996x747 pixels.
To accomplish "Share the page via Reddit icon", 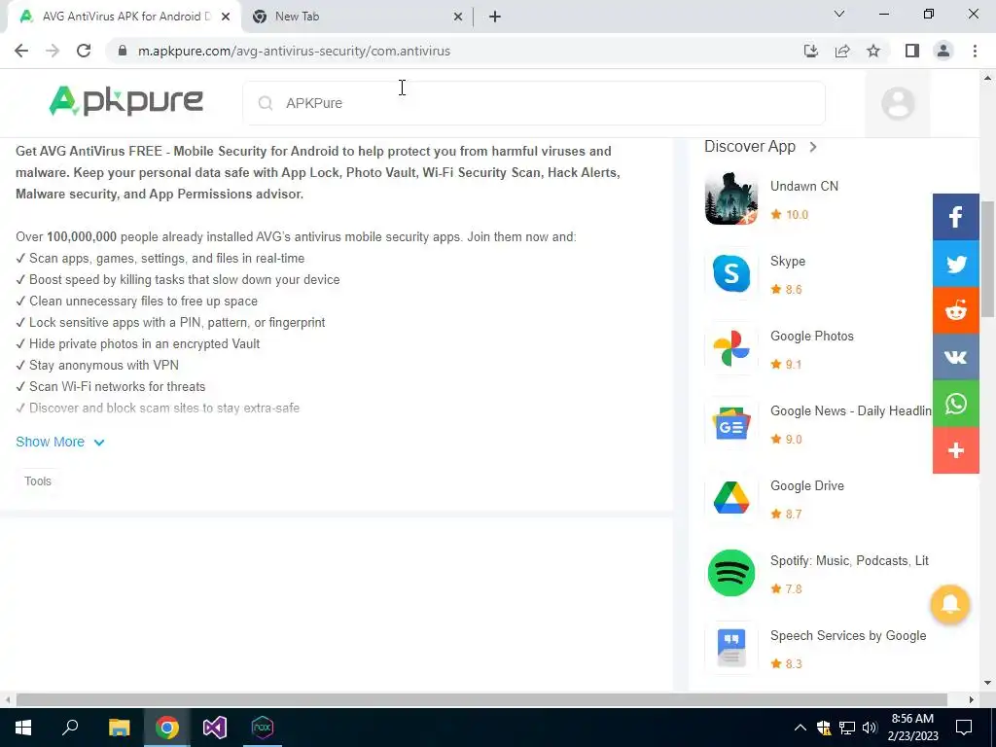I will click(x=955, y=310).
